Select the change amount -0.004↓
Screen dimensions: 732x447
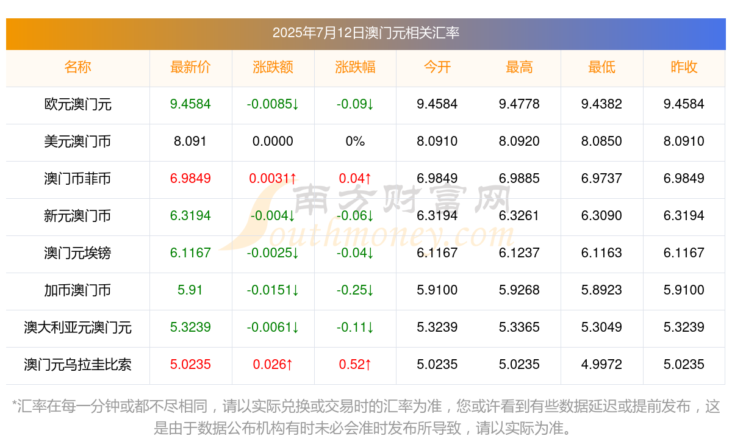tap(273, 216)
